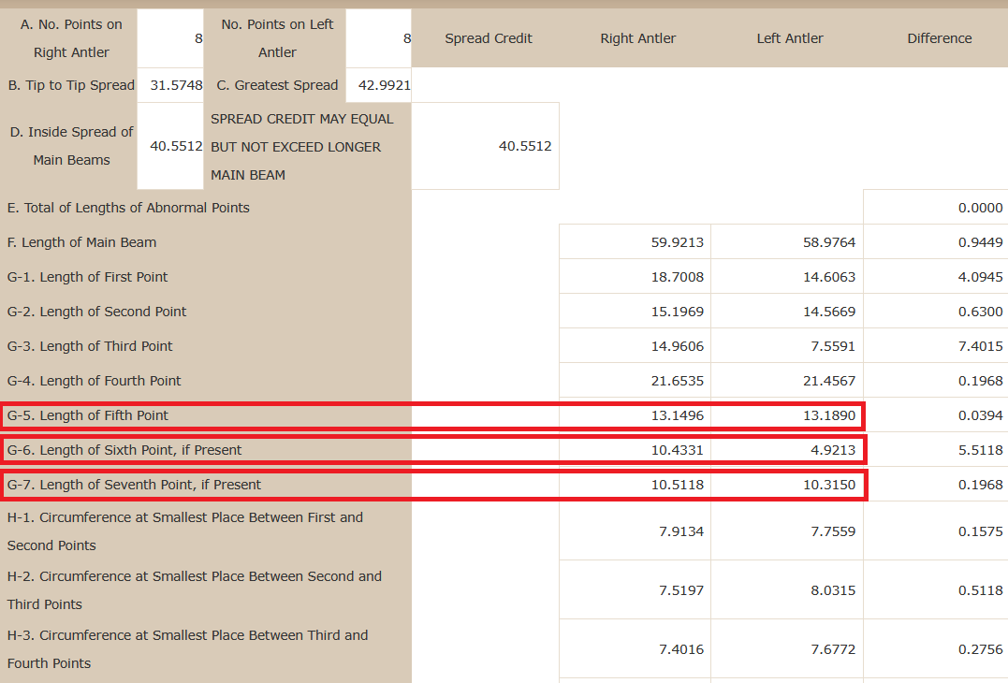Click the F. Length of Main Beam label

coord(81,242)
